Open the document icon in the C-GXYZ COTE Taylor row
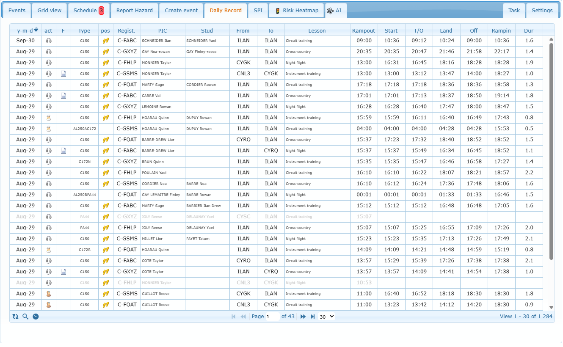563x347 pixels. pos(63,272)
